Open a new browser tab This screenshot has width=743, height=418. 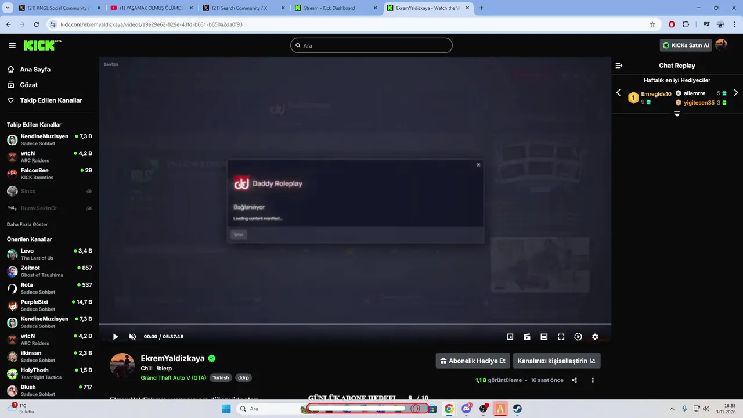[x=481, y=8]
